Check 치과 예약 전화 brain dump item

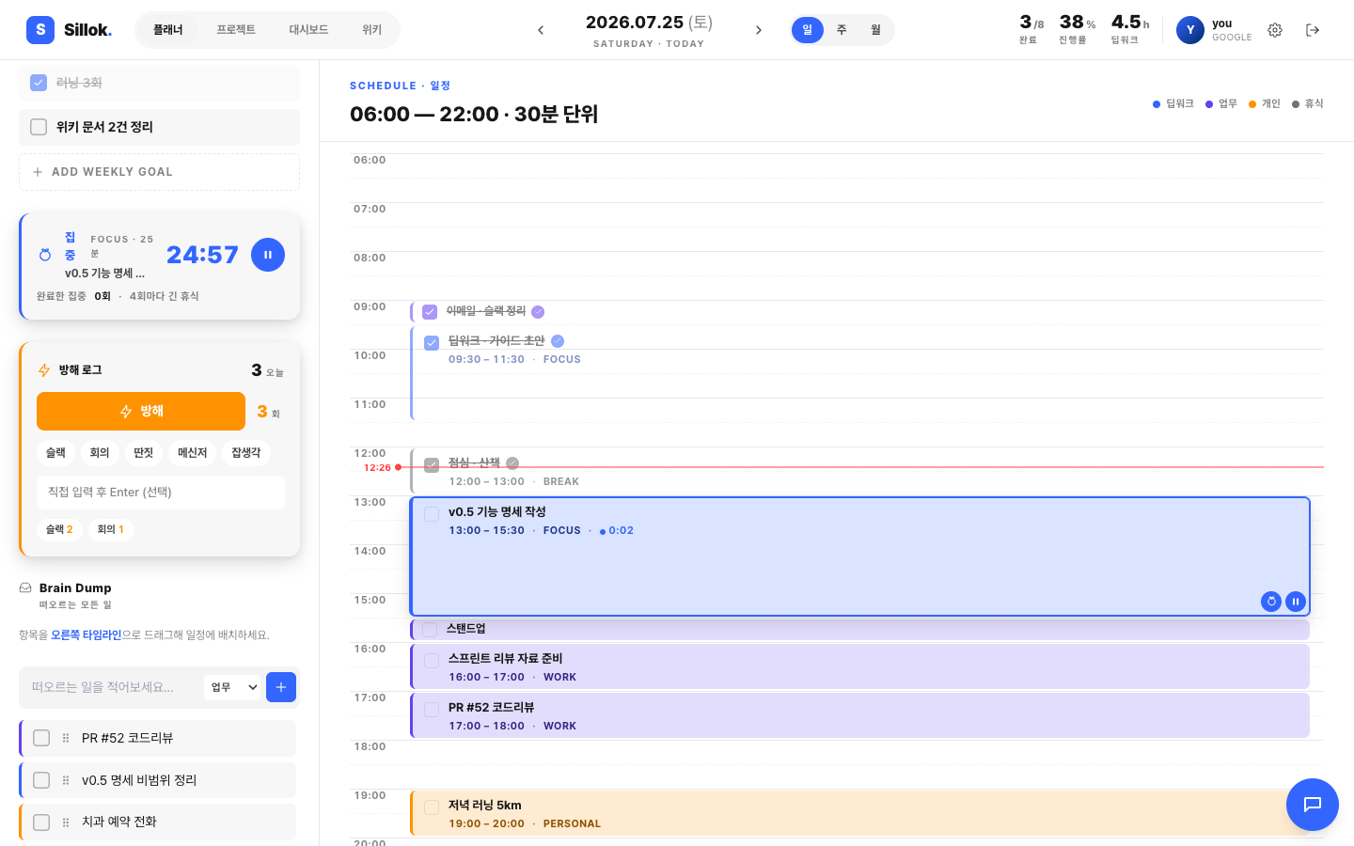click(x=41, y=822)
